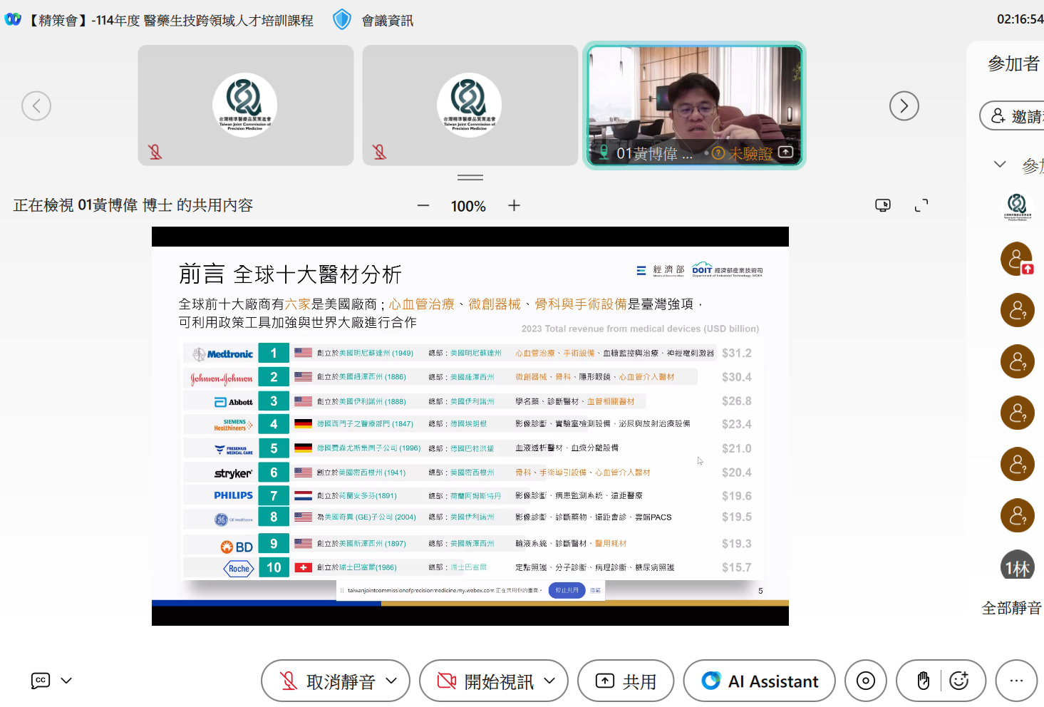This screenshot has height=707, width=1044.
Task: Click Johnson & Johnson logo in slide
Action: (x=222, y=378)
